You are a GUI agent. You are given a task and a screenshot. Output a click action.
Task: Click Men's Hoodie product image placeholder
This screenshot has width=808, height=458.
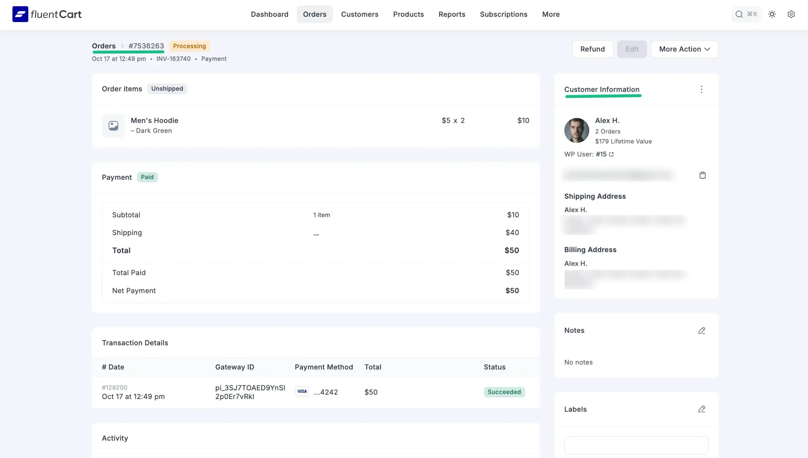pyautogui.click(x=113, y=126)
